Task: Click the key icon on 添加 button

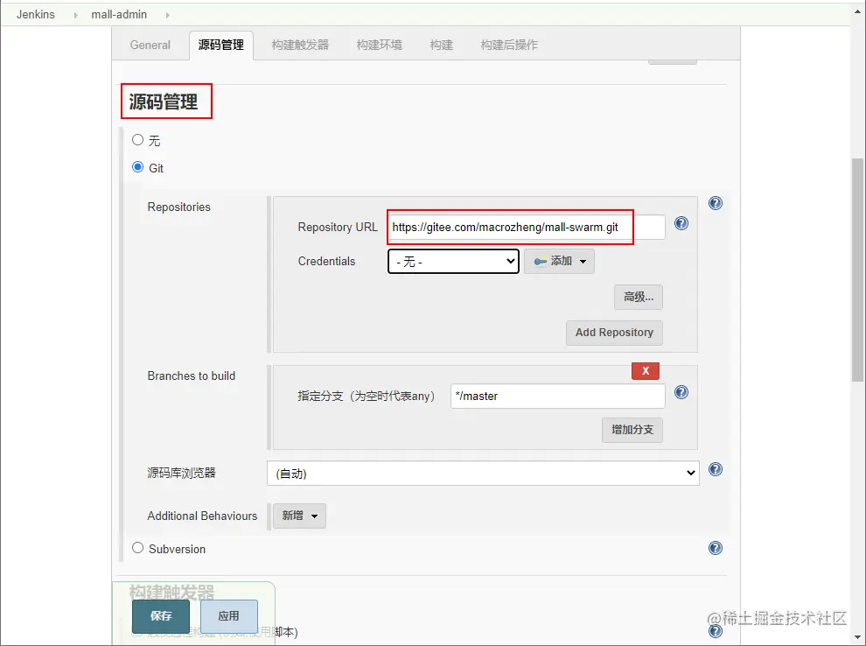Action: coord(540,262)
